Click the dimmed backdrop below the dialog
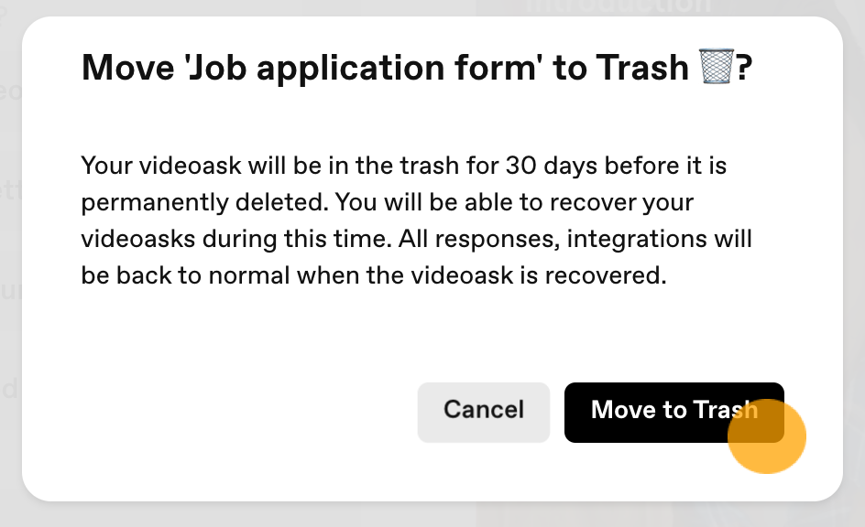 click(x=432, y=516)
